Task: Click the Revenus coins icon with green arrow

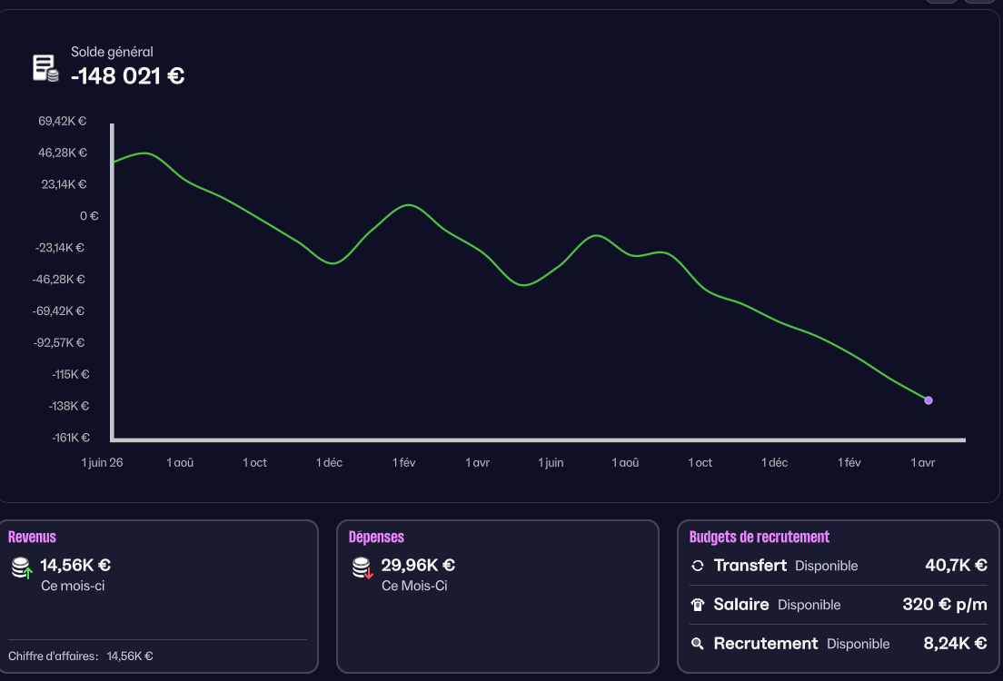Action: (22, 567)
